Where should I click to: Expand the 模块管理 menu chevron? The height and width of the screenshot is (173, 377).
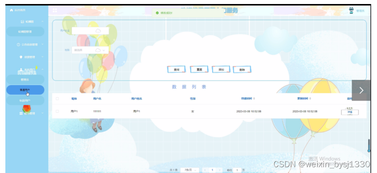click(x=42, y=113)
